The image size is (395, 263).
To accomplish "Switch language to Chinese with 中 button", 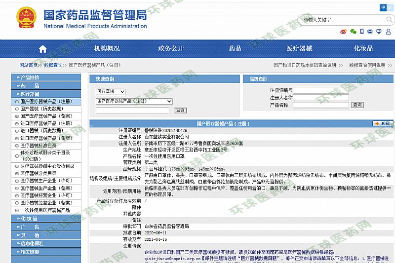I will (384, 7).
